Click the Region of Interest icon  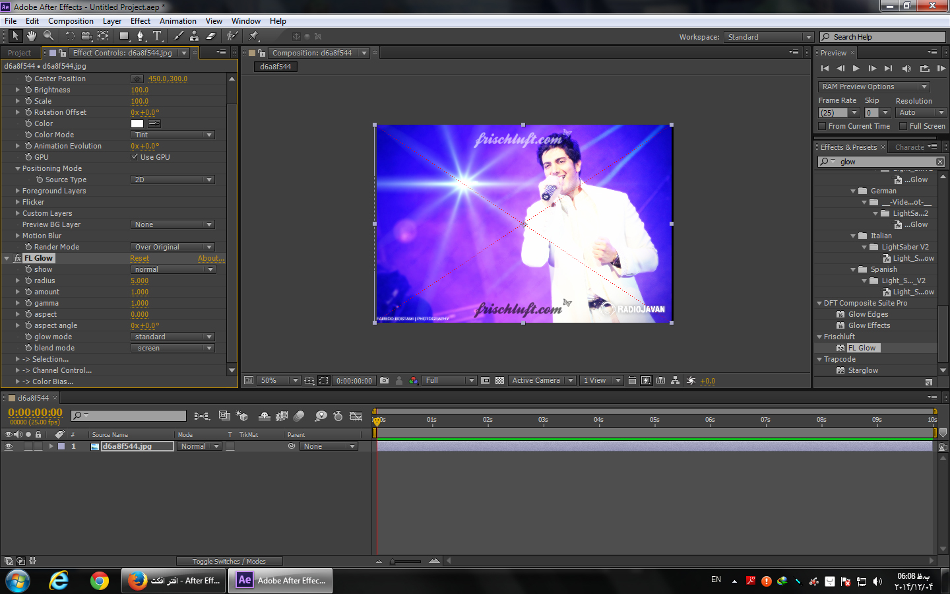click(324, 381)
